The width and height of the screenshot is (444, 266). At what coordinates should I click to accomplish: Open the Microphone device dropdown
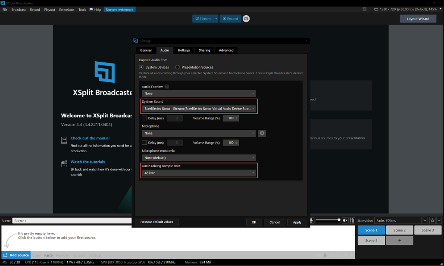[x=198, y=133]
